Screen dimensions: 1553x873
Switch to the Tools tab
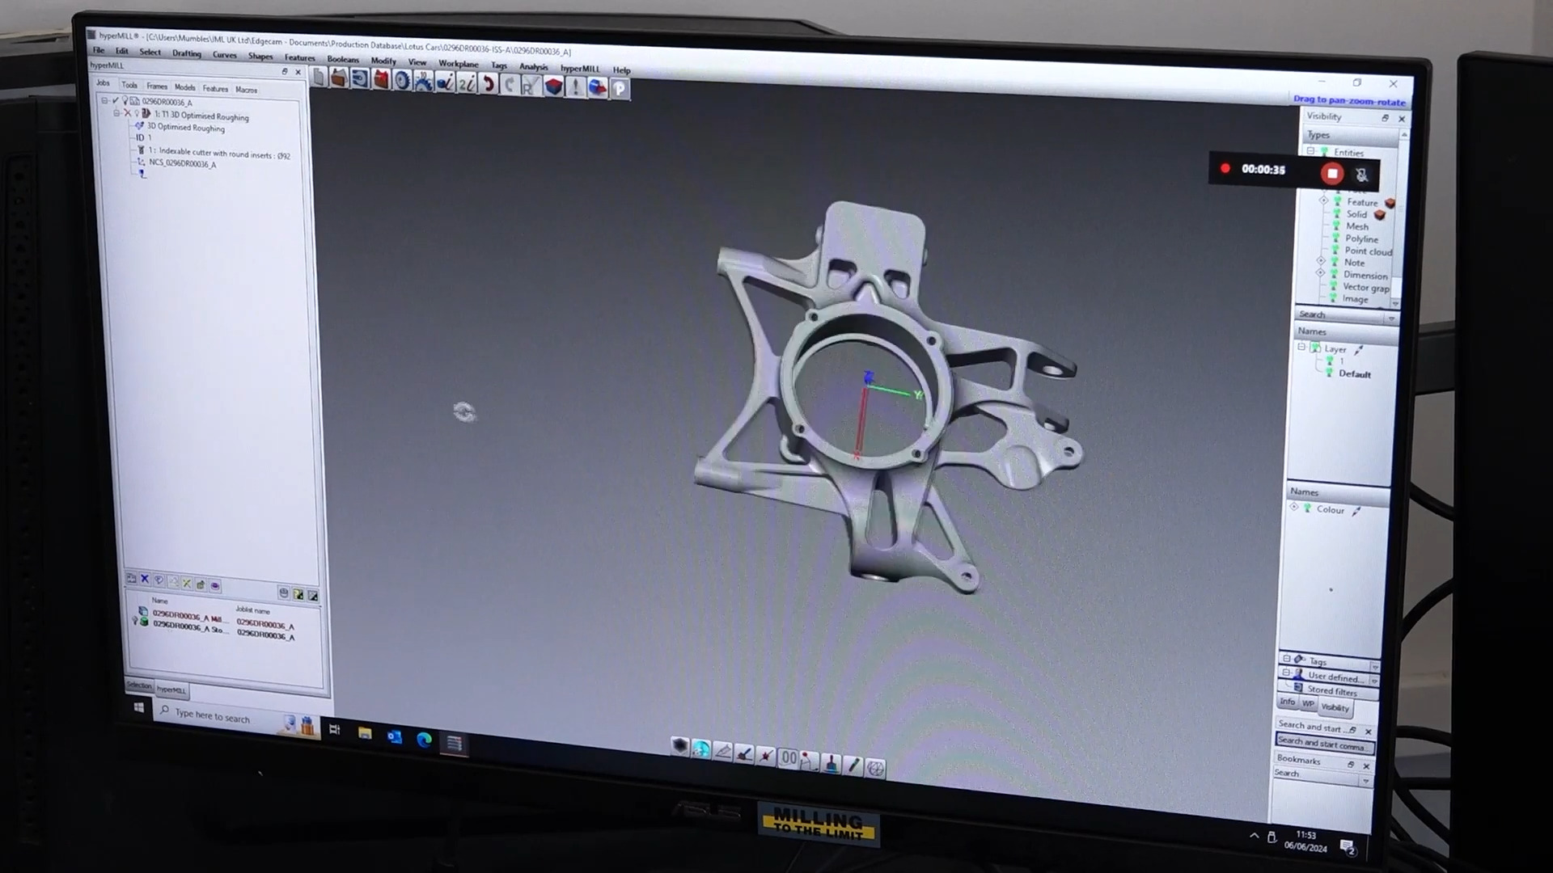129,85
